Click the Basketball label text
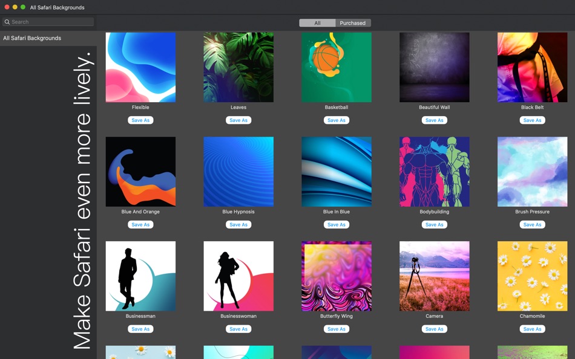575x359 pixels. tap(337, 108)
